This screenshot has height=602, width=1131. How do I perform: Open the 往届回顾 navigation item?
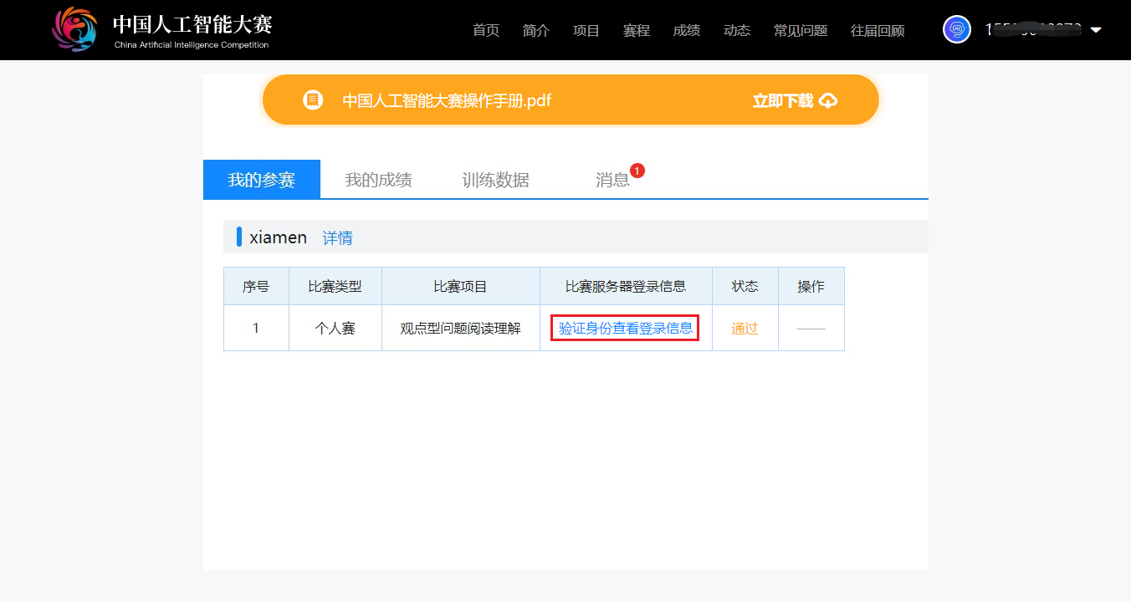[878, 30]
